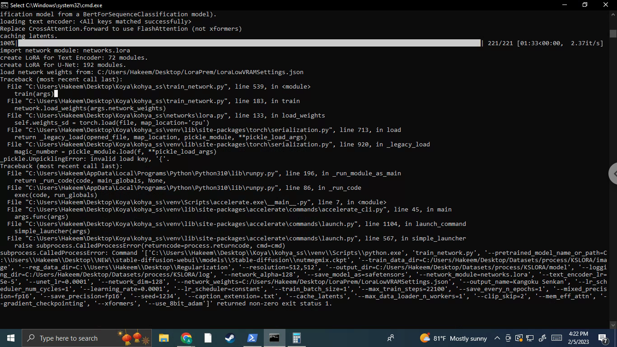Screen dimensions: 617x347
Task: Toggle the network status flyout
Action: (x=529, y=338)
